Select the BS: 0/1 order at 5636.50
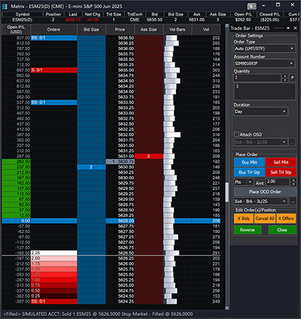 (54, 38)
